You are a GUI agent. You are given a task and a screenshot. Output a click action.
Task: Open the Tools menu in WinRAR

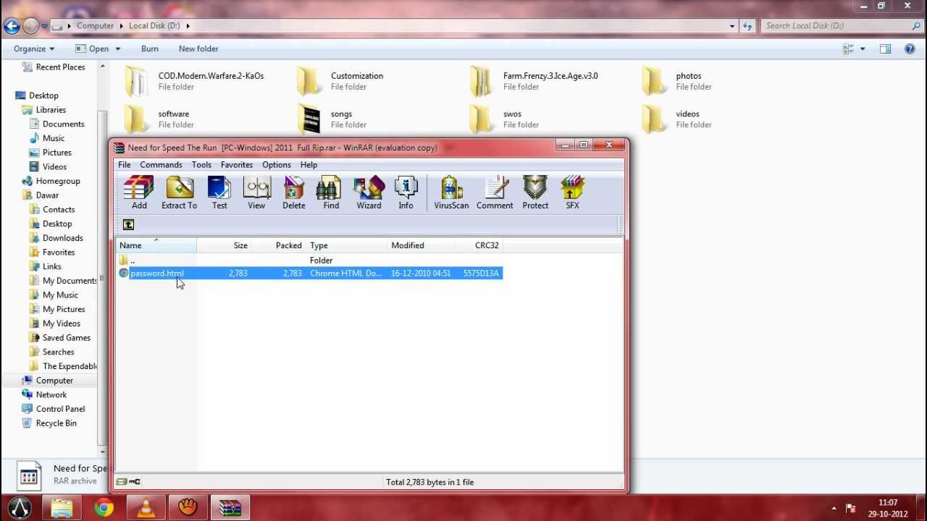[201, 165]
